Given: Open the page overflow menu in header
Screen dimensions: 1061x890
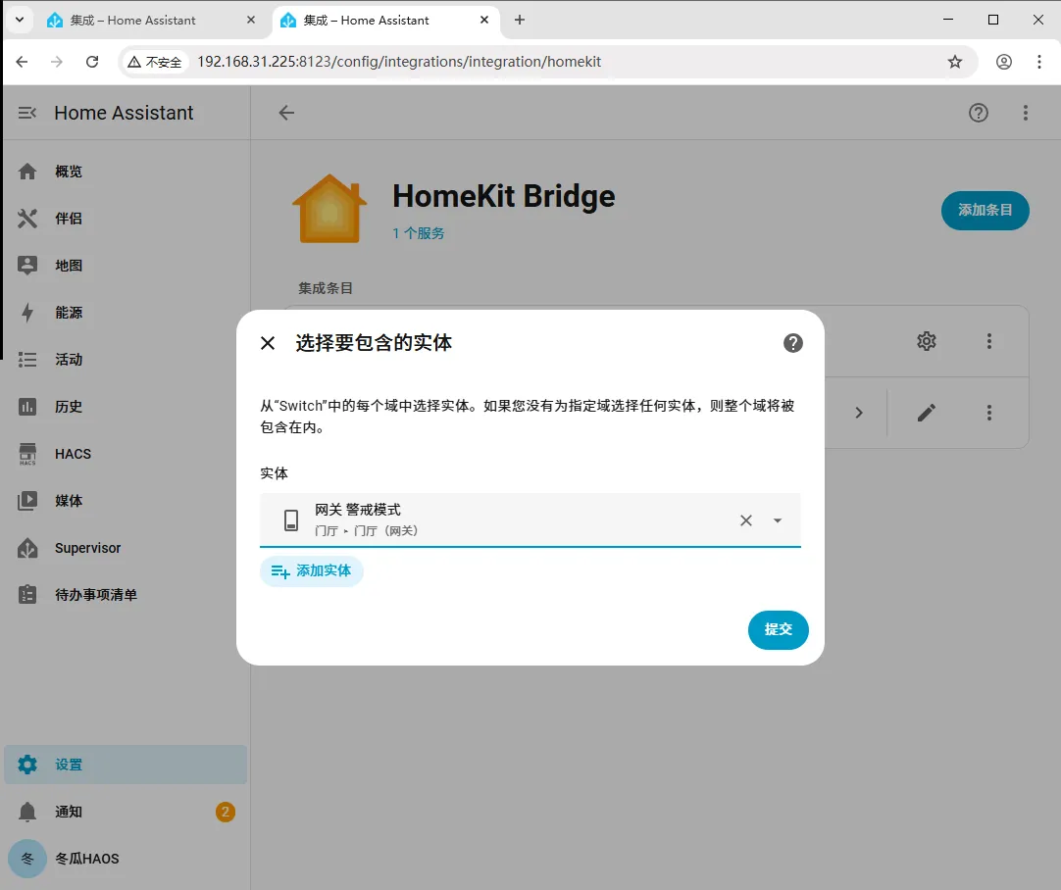Looking at the screenshot, I should click(x=1025, y=113).
